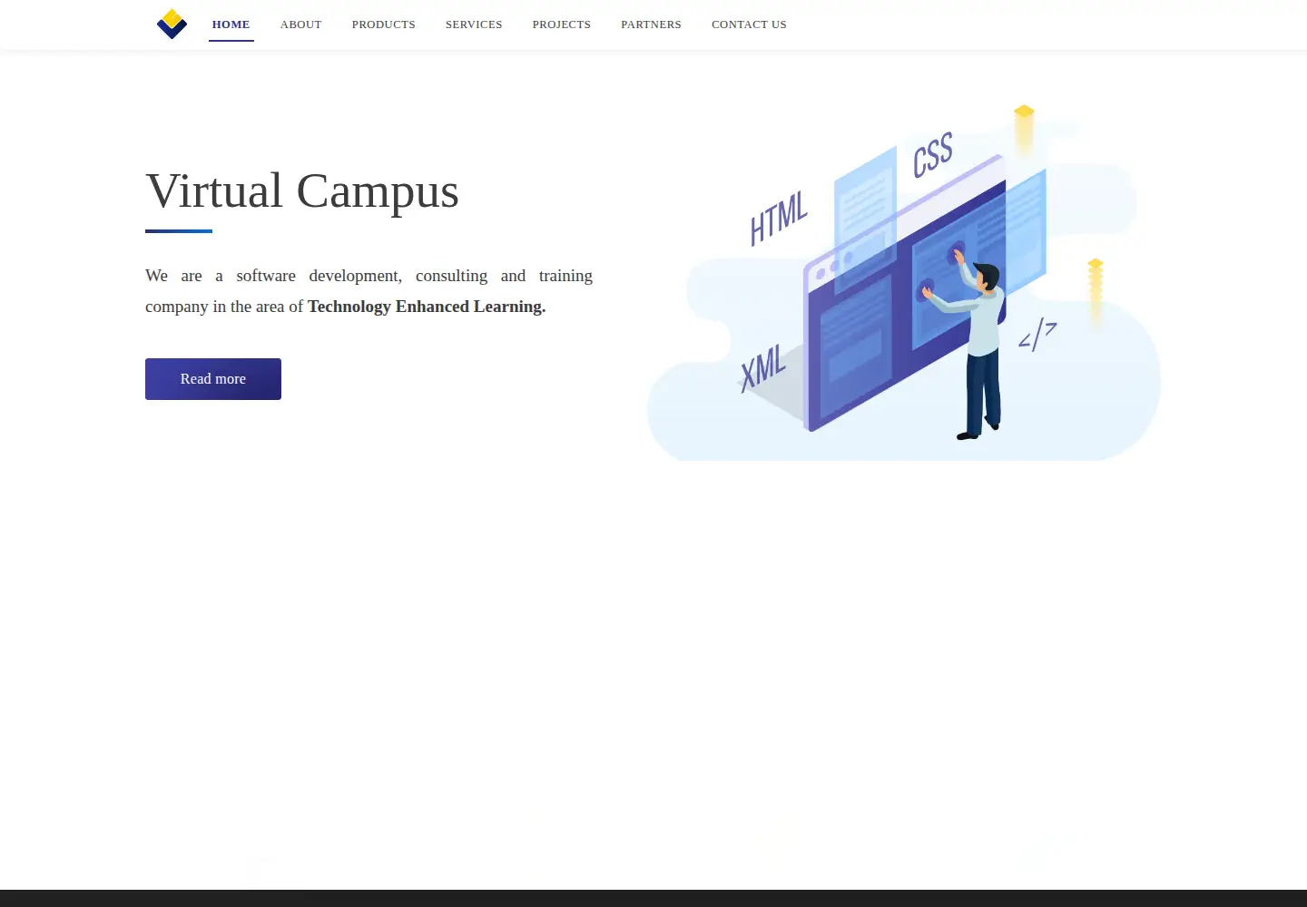
Task: Open the Contact Us link
Action: [x=750, y=24]
